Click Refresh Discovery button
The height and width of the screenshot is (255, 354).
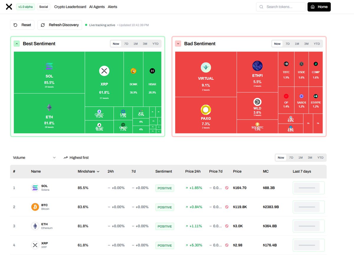(60, 25)
